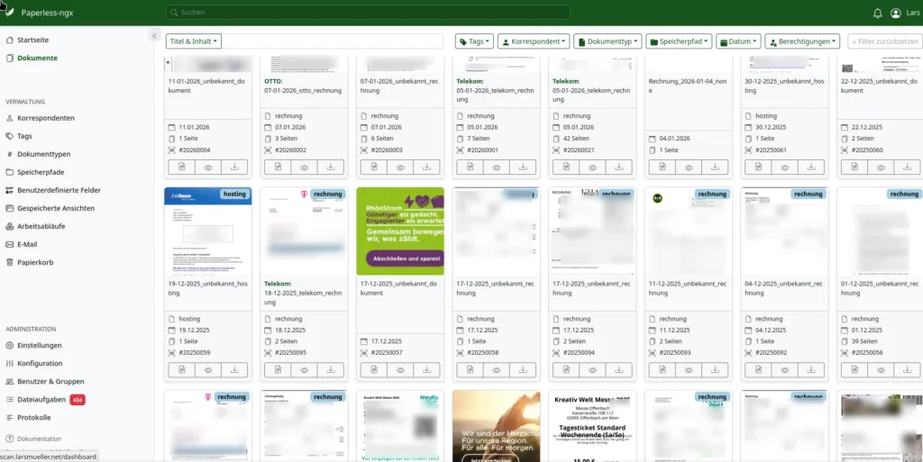Open the Titel & Inhalt search-mode dropdown

(194, 41)
